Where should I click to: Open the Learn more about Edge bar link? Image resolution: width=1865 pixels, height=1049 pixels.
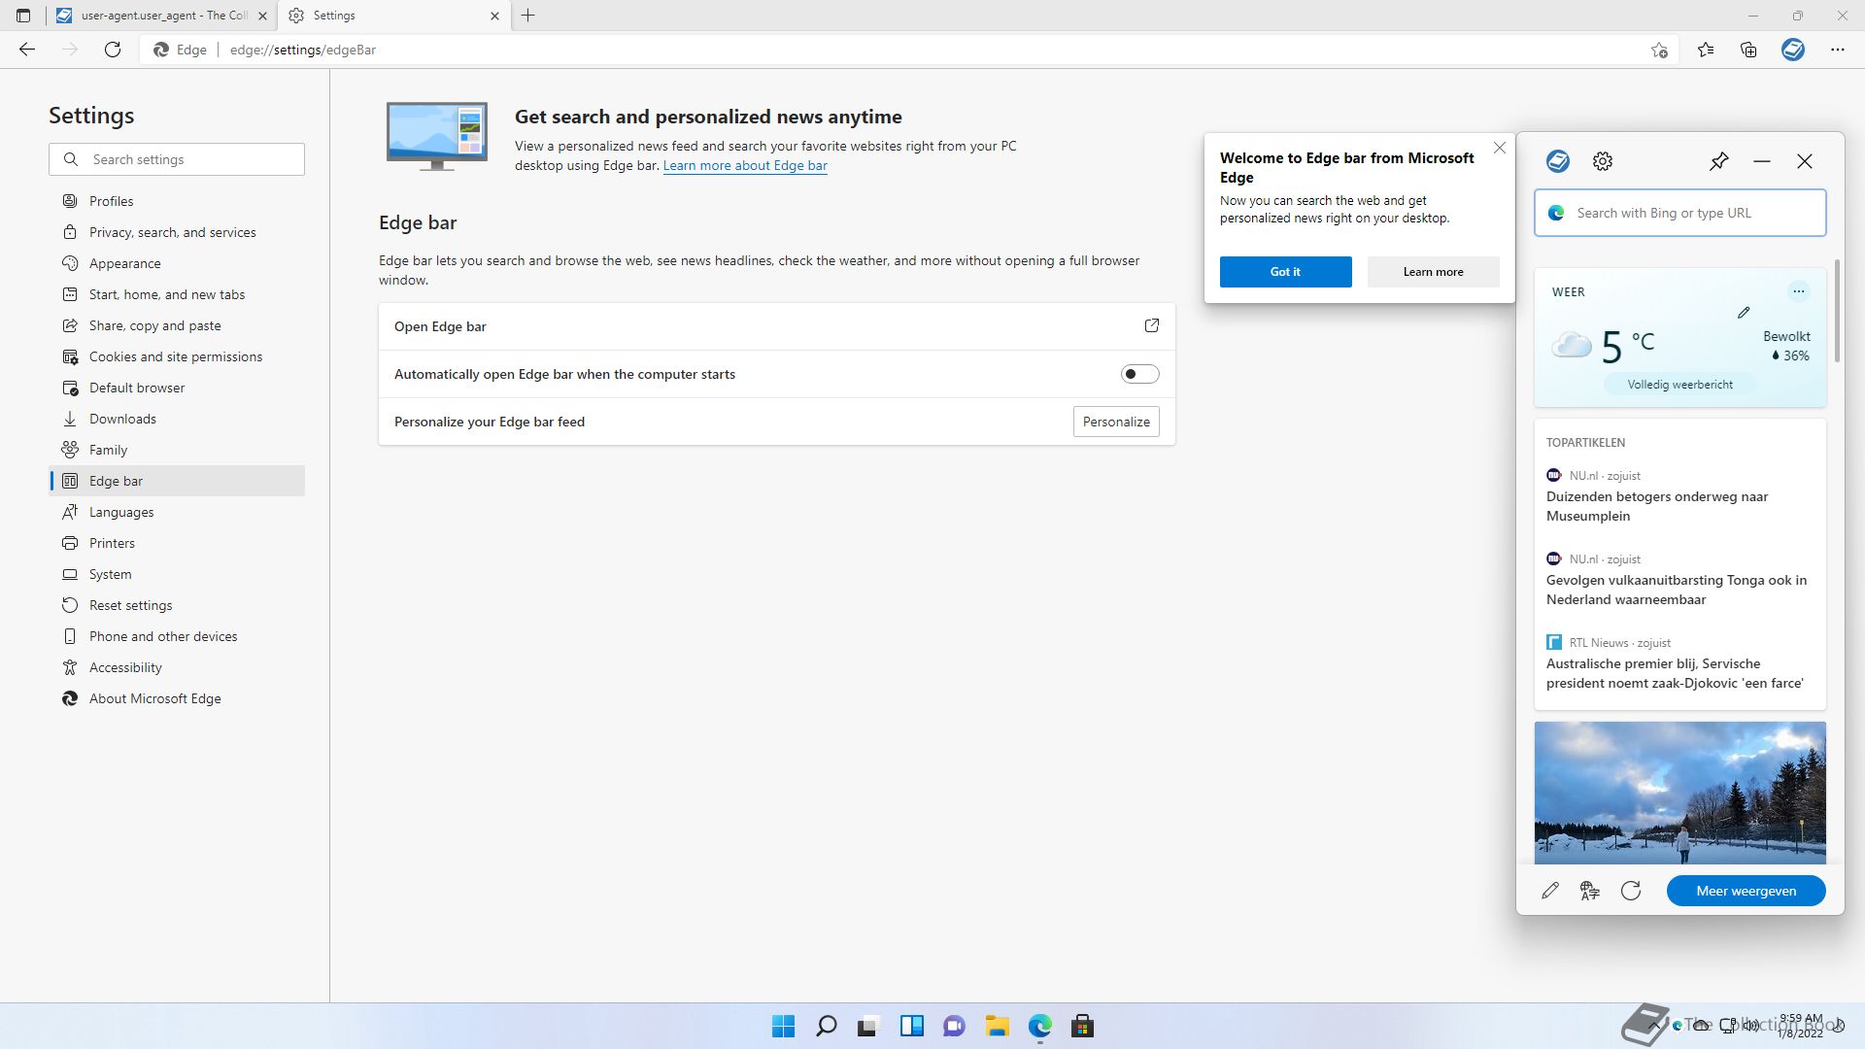click(745, 165)
